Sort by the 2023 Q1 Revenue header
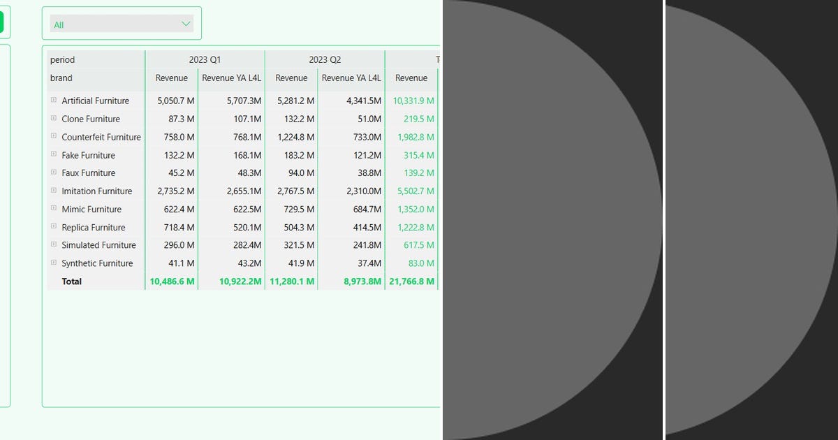The image size is (838, 440). tap(171, 78)
